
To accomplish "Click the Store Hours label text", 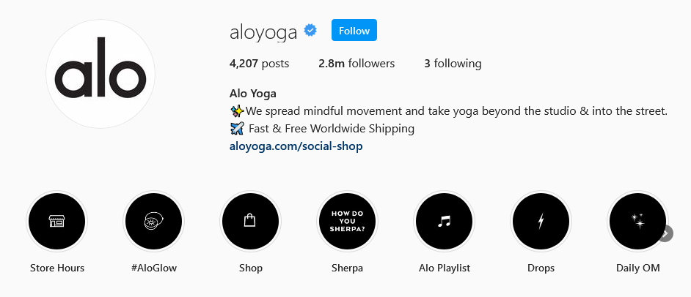I will pos(56,268).
